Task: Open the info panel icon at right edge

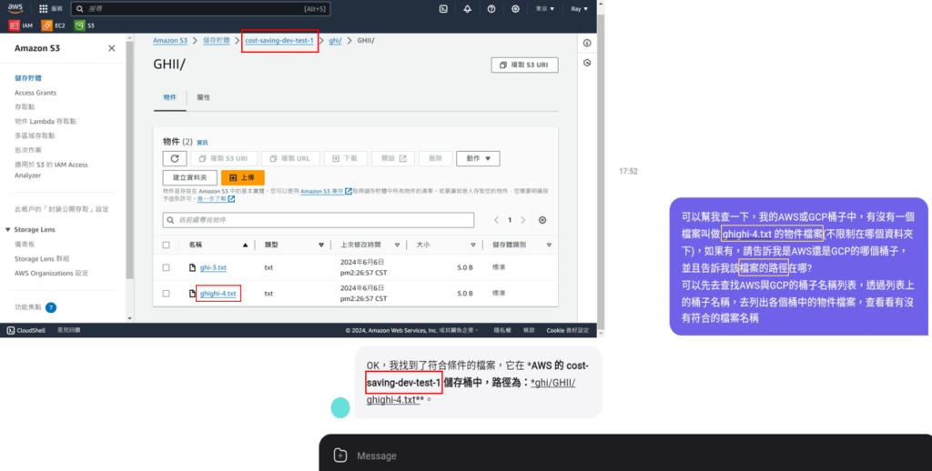Action: coord(587,43)
